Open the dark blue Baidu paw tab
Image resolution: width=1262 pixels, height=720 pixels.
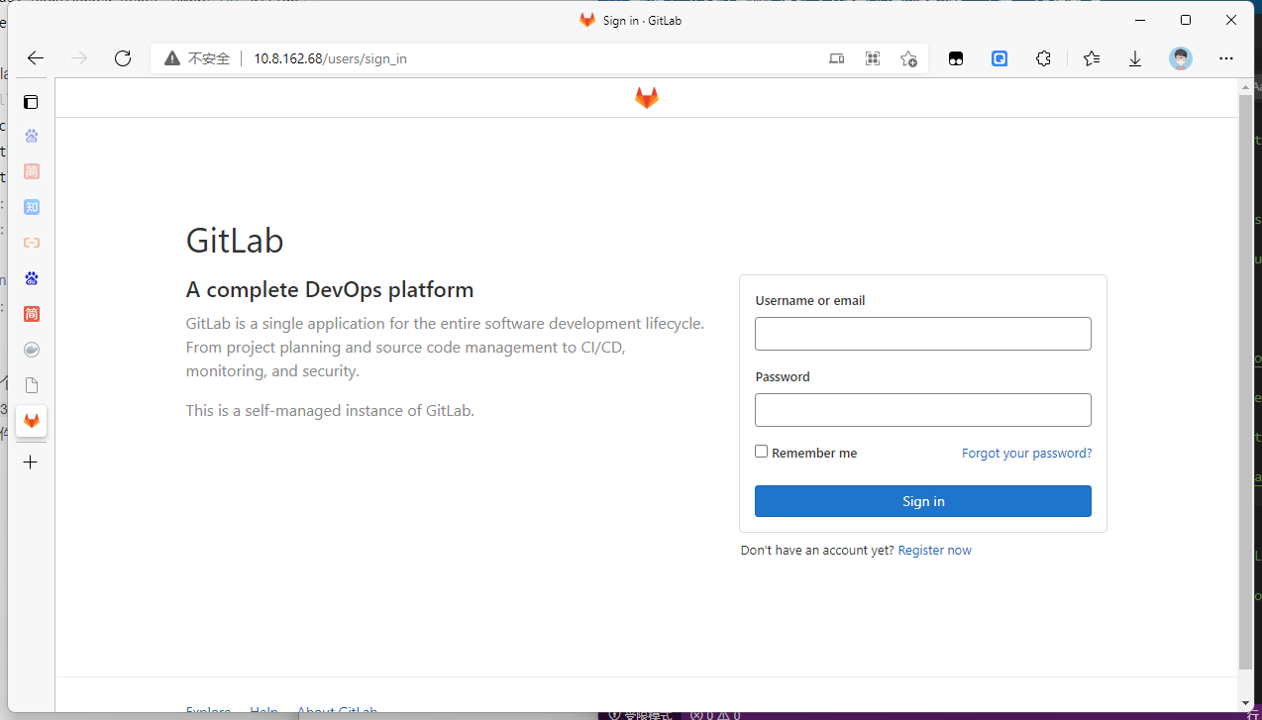pyautogui.click(x=32, y=278)
